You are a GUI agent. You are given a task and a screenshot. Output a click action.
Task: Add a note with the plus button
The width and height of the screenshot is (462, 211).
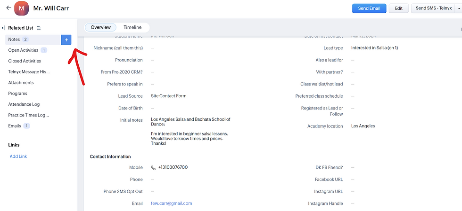pos(66,39)
